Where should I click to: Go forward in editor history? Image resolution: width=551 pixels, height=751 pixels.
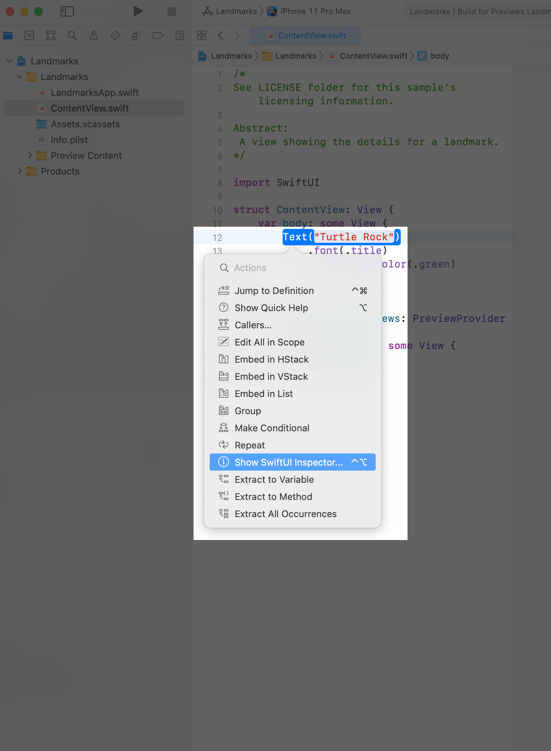(x=237, y=35)
